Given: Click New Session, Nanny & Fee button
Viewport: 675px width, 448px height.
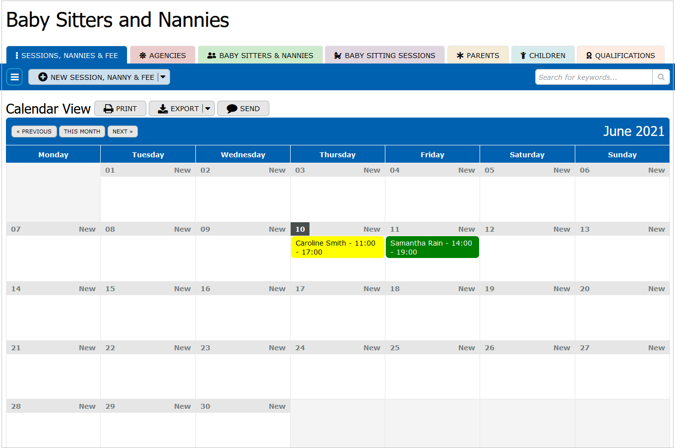Looking at the screenshot, I should click(x=97, y=77).
